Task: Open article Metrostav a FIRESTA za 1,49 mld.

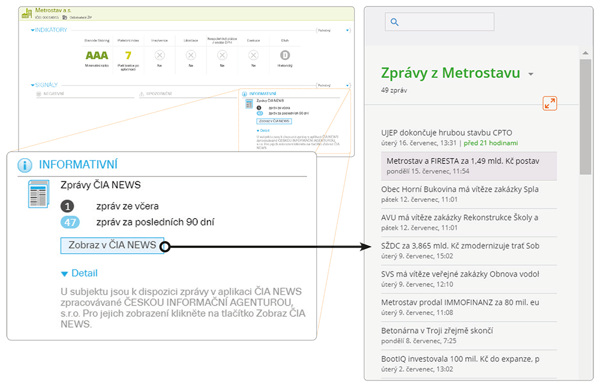Action: coord(469,166)
